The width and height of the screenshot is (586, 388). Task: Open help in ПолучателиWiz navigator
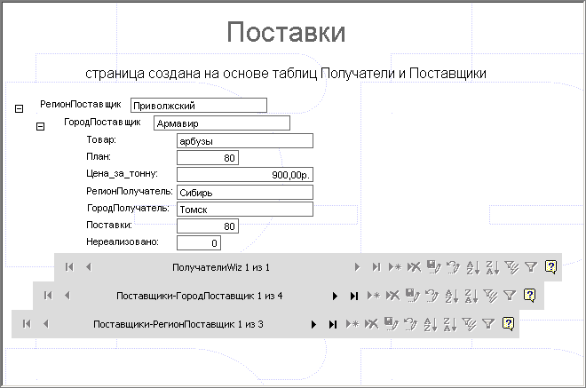550,267
